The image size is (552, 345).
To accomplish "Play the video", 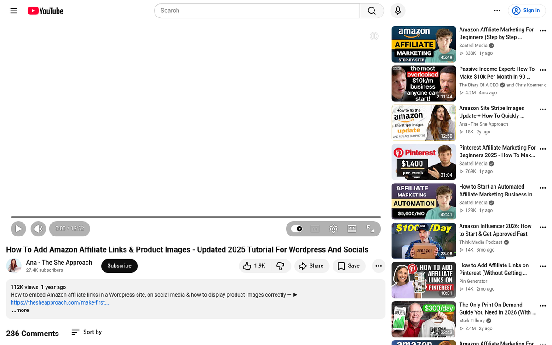I will pos(18,229).
